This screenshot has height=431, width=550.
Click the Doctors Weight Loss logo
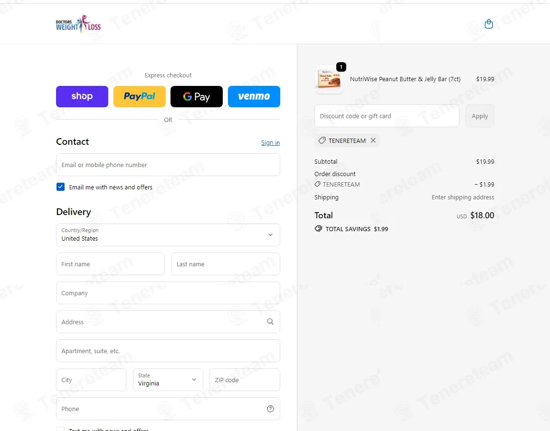coord(78,24)
